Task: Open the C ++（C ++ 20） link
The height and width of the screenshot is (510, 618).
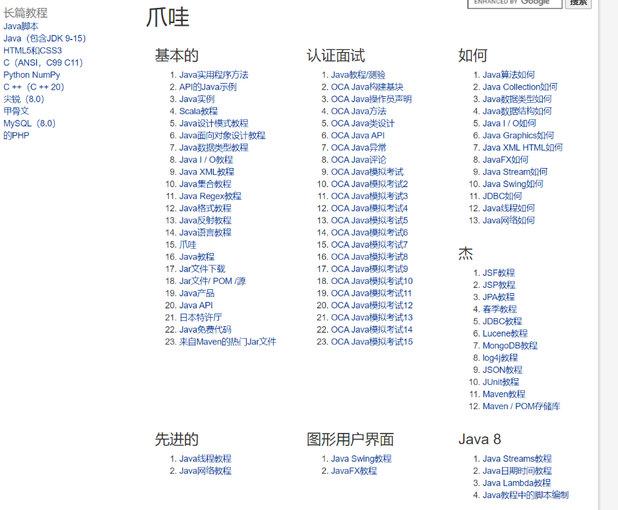Action: point(34,87)
